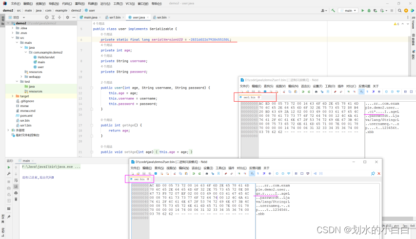
Task: Hide the project panel with minus icon
Action: (x=74, y=17)
